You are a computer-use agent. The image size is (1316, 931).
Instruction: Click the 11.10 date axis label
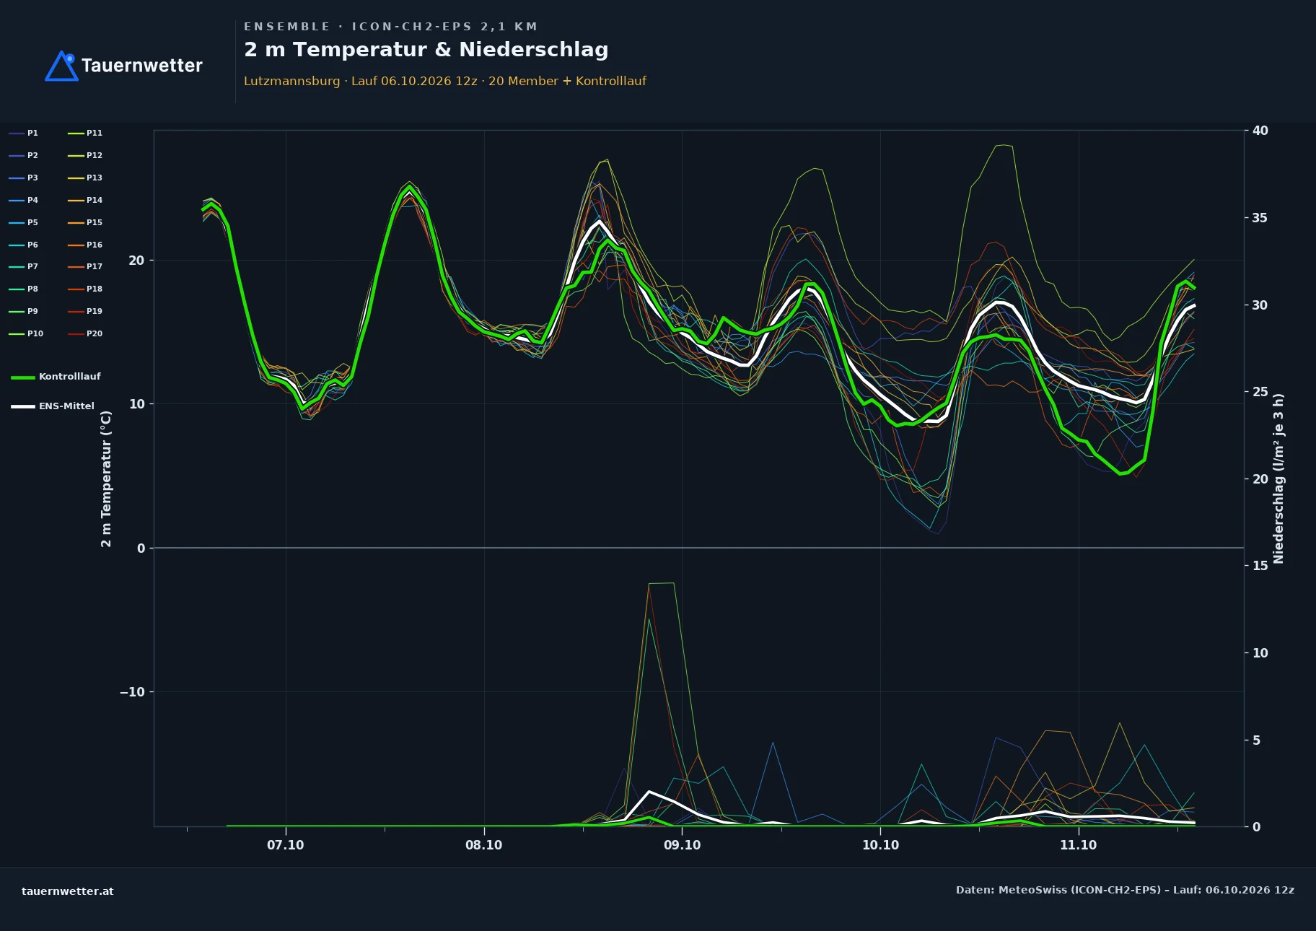1079,845
